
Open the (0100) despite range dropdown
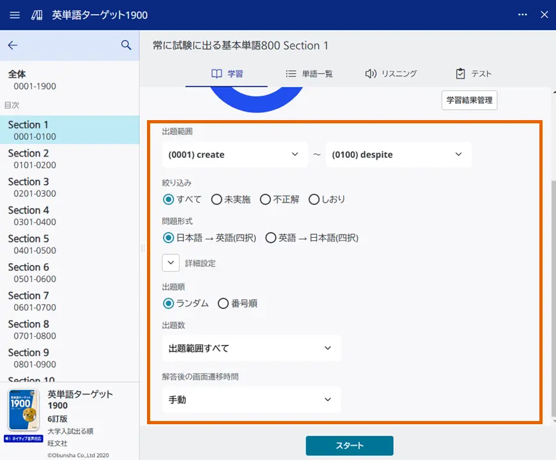(x=399, y=154)
